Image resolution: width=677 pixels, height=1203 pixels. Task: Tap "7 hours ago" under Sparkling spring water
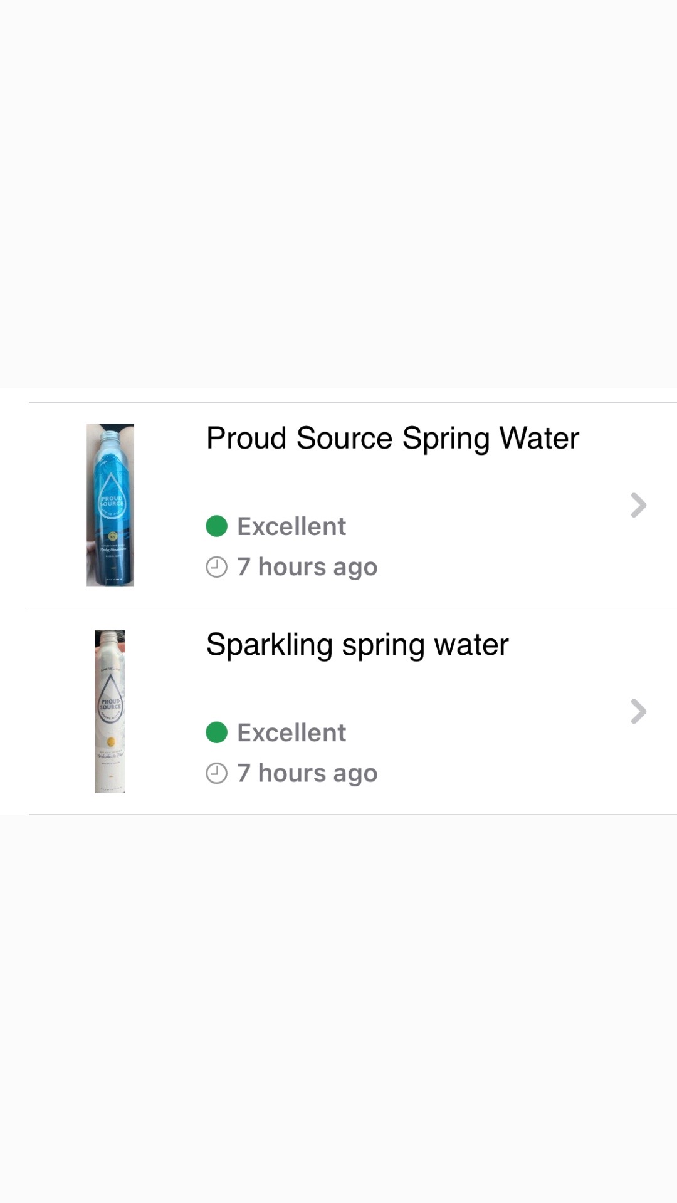click(307, 773)
